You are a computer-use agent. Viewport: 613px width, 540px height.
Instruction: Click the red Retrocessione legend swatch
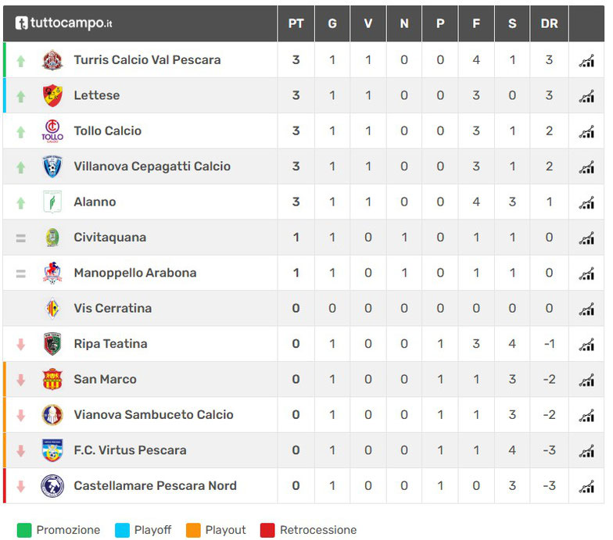(x=267, y=531)
